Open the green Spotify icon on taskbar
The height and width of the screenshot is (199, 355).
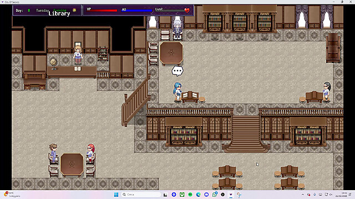[x=190, y=195]
